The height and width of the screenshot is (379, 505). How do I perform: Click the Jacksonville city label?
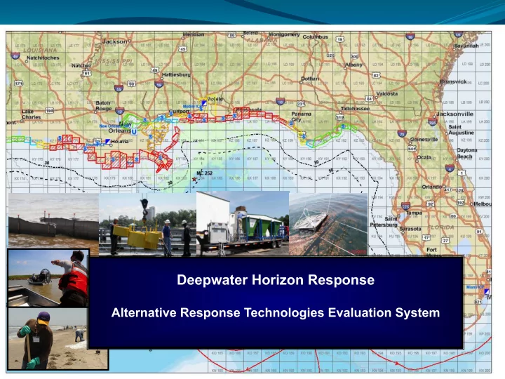click(454, 114)
